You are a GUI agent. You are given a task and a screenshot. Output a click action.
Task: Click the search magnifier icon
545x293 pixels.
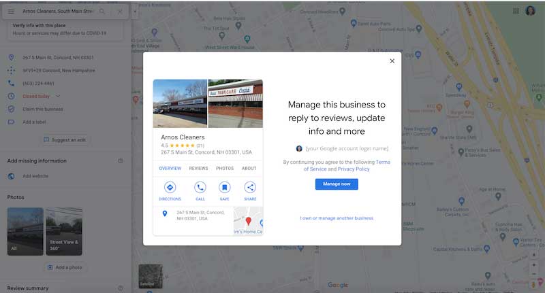pyautogui.click(x=102, y=12)
